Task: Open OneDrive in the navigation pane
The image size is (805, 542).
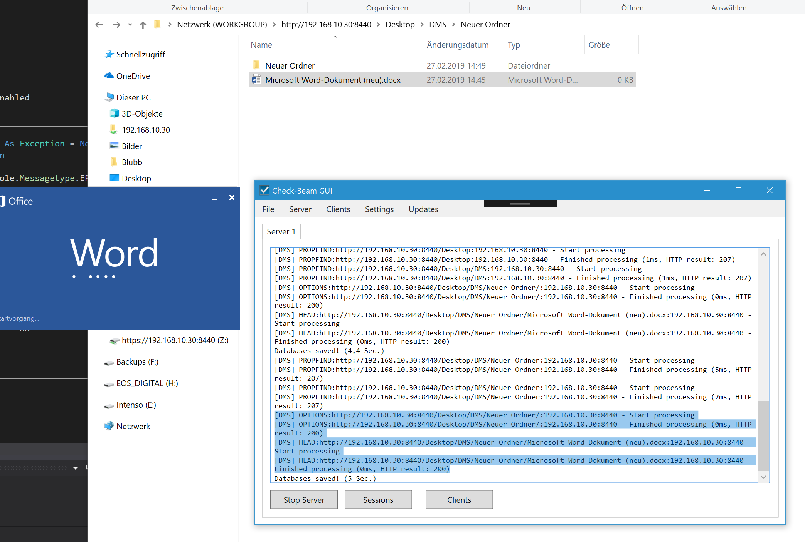Action: [x=133, y=76]
